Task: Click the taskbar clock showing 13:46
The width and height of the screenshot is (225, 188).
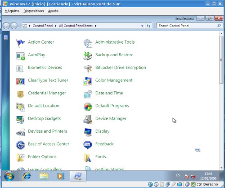Action: tap(208, 176)
